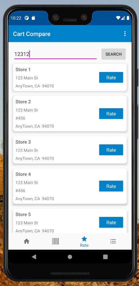The width and height of the screenshot is (139, 286).
Task: Select the Store 1 card title
Action: tap(23, 69)
